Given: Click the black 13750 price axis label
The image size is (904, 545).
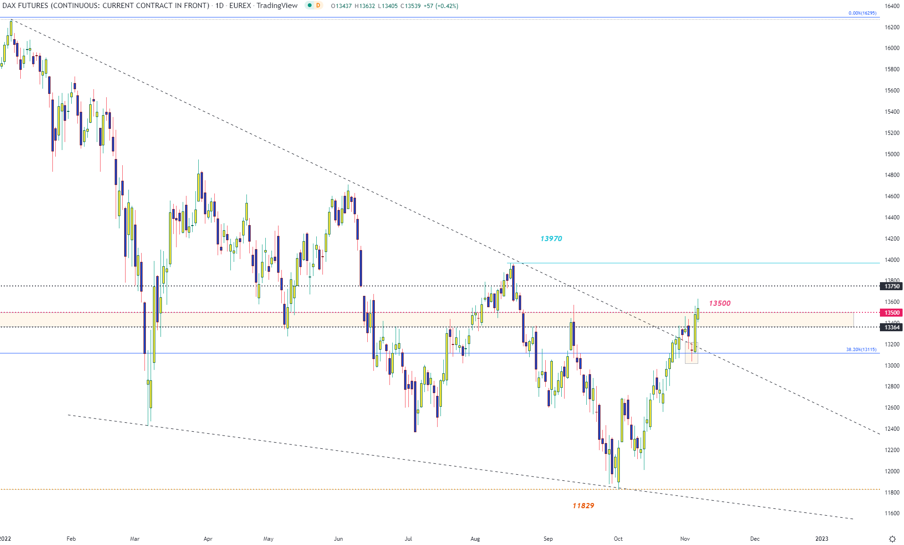Looking at the screenshot, I should pos(892,286).
